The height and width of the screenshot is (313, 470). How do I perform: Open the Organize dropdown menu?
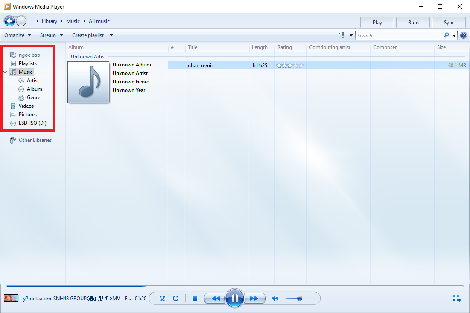tap(18, 35)
